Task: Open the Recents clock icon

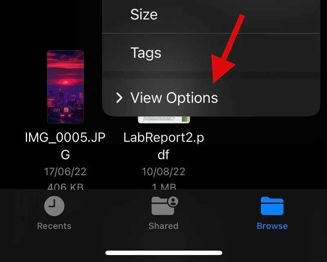Action: click(x=54, y=206)
